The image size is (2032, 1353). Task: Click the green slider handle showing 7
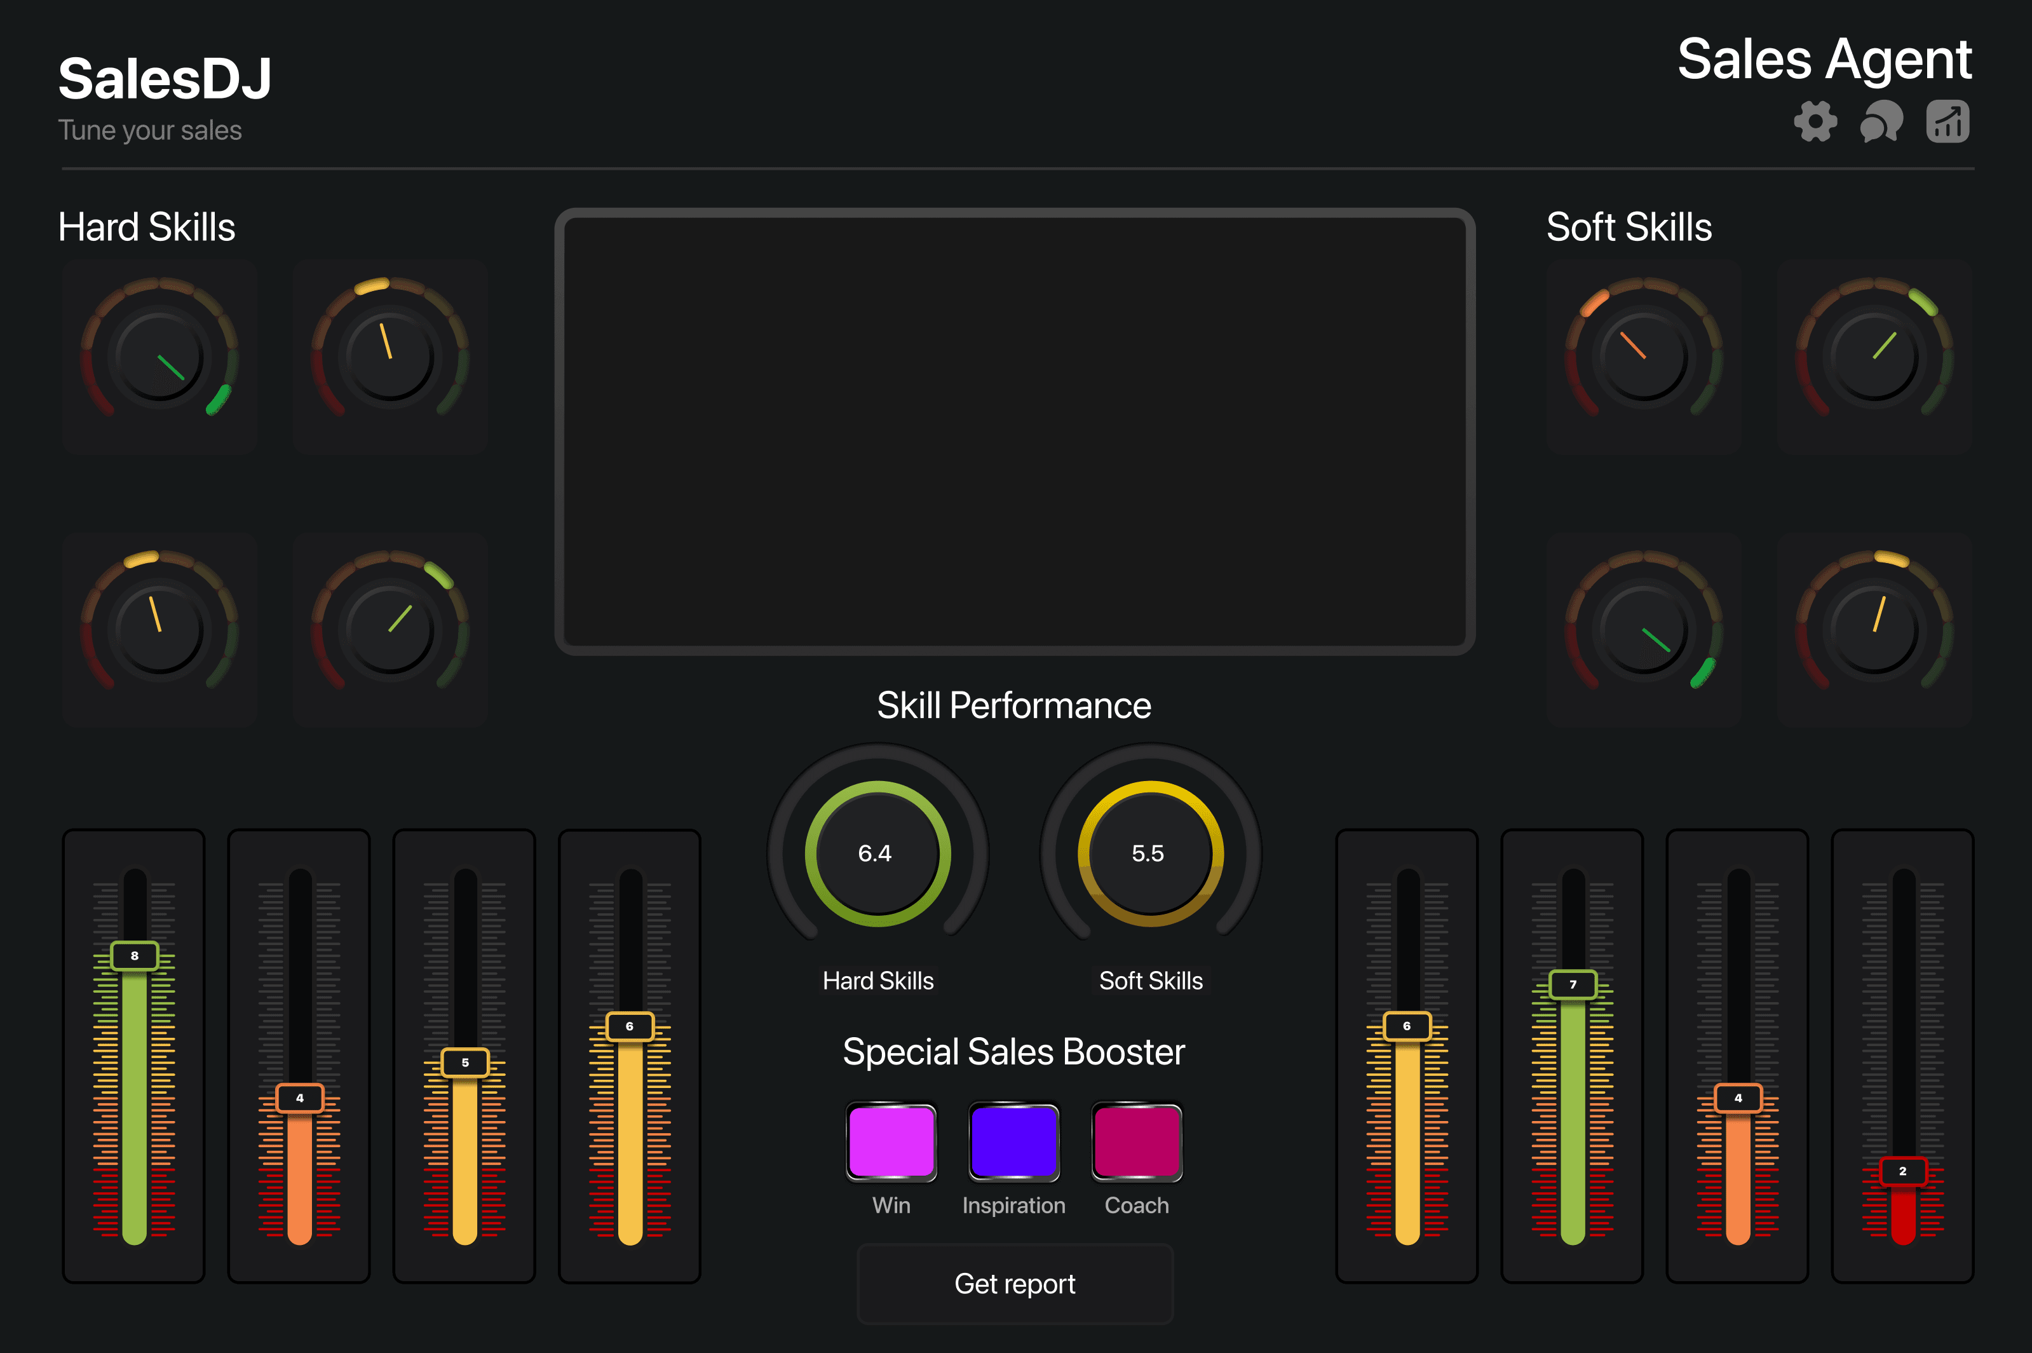coord(1573,984)
